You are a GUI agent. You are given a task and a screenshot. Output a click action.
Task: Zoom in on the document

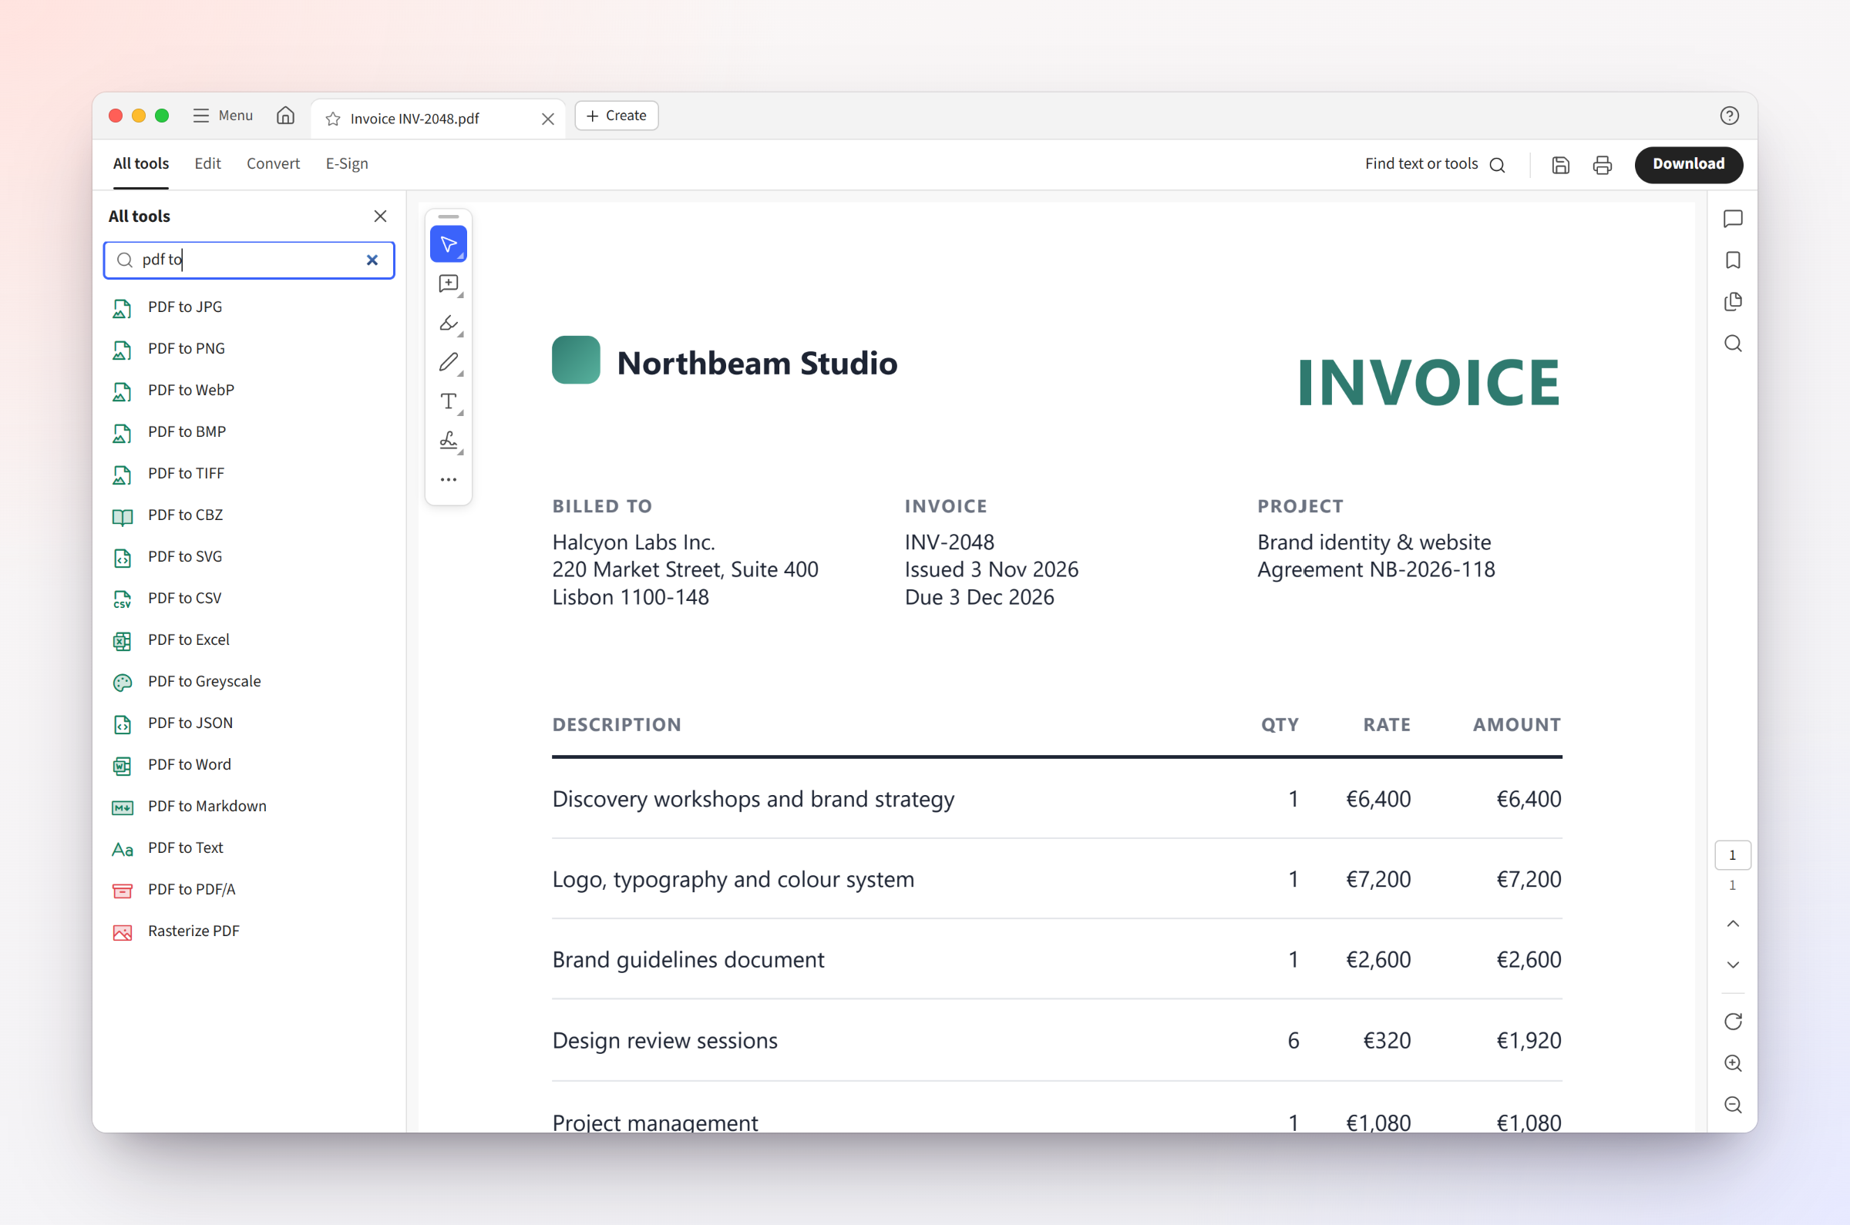coord(1733,1063)
